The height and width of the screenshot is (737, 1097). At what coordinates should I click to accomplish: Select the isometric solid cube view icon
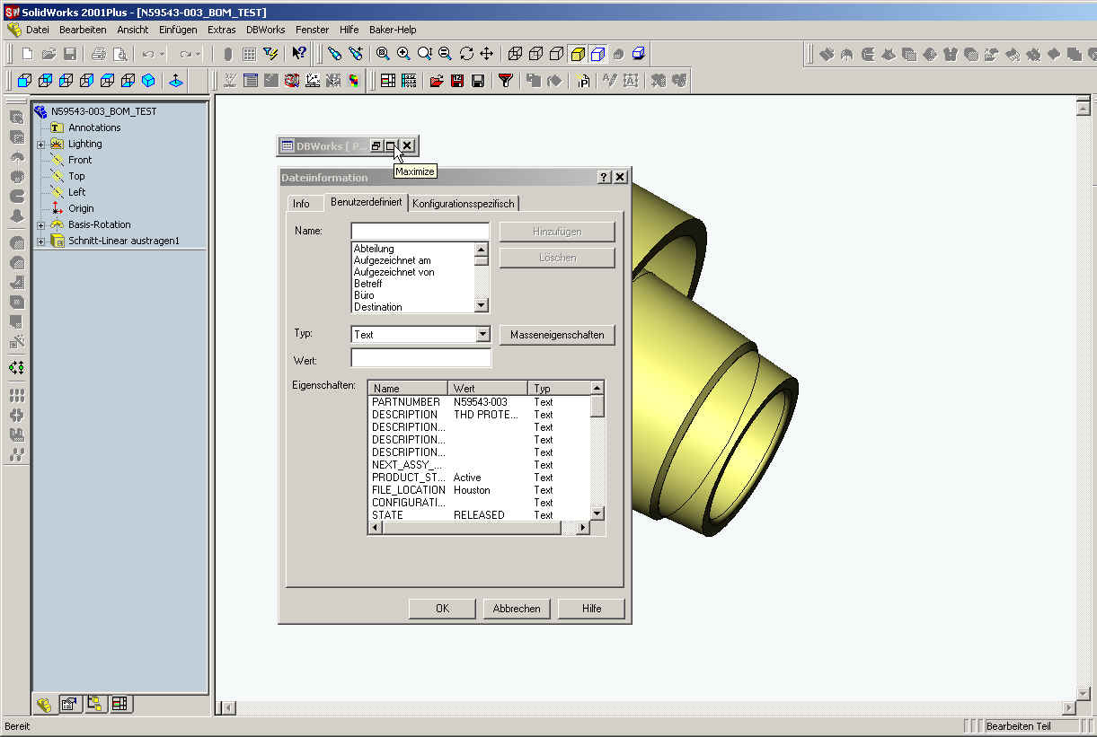coord(148,81)
